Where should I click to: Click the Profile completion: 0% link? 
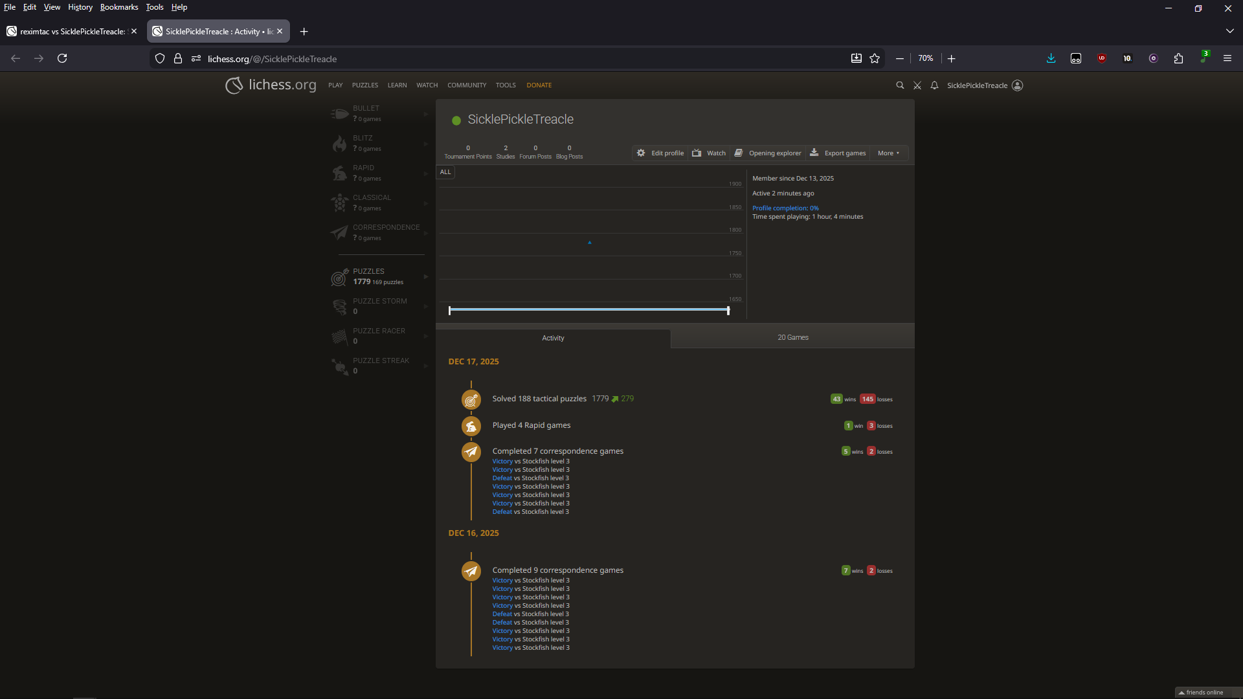(785, 208)
